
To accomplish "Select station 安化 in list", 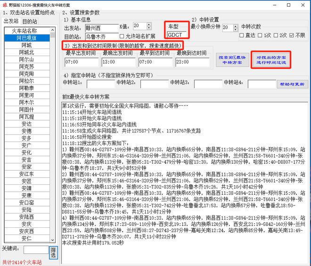I will tap(27, 152).
